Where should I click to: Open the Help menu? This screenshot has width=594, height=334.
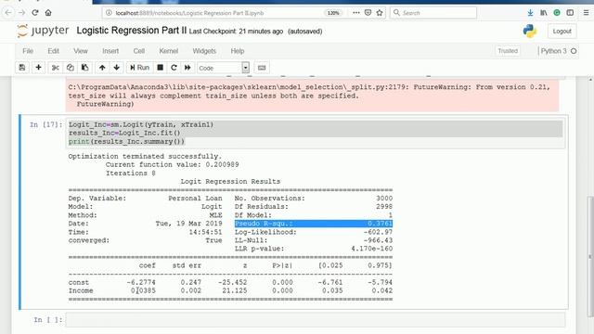238,51
